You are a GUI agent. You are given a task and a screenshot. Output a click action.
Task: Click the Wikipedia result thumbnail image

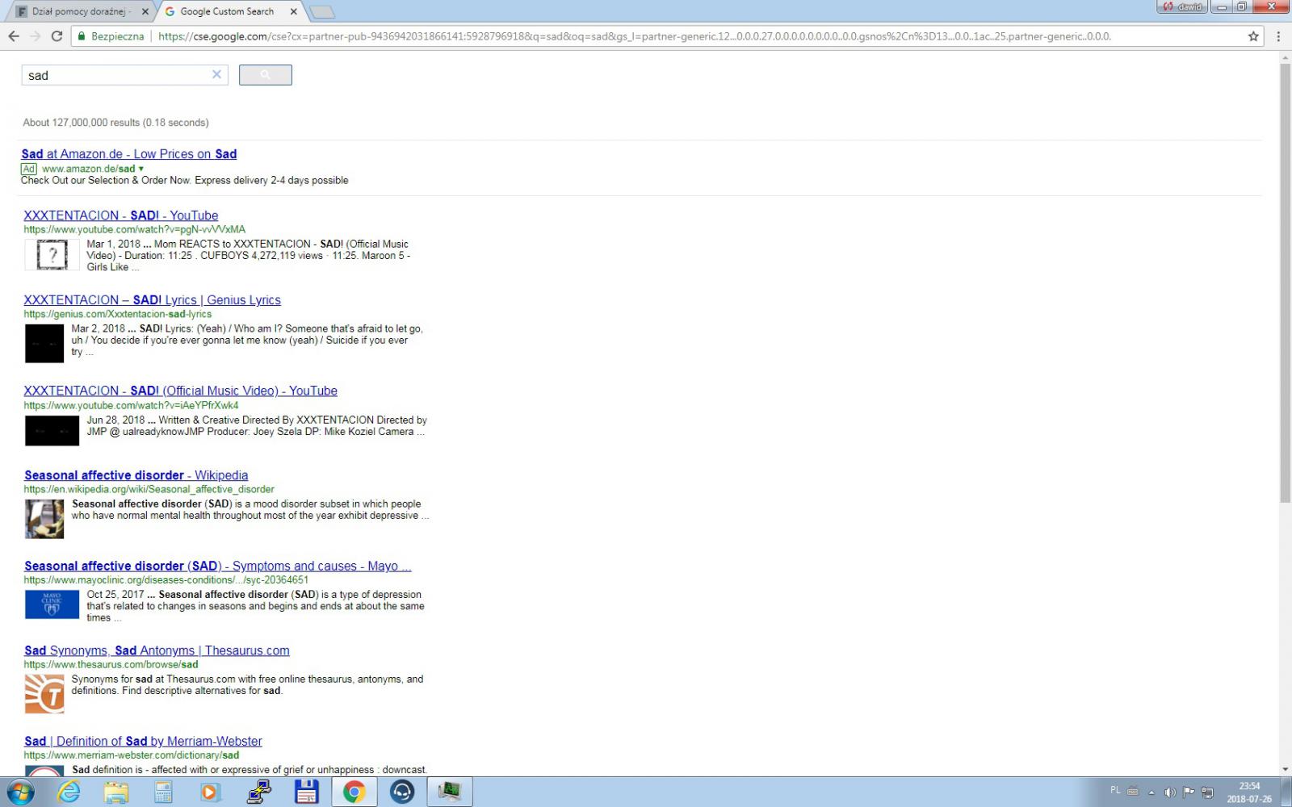click(44, 519)
